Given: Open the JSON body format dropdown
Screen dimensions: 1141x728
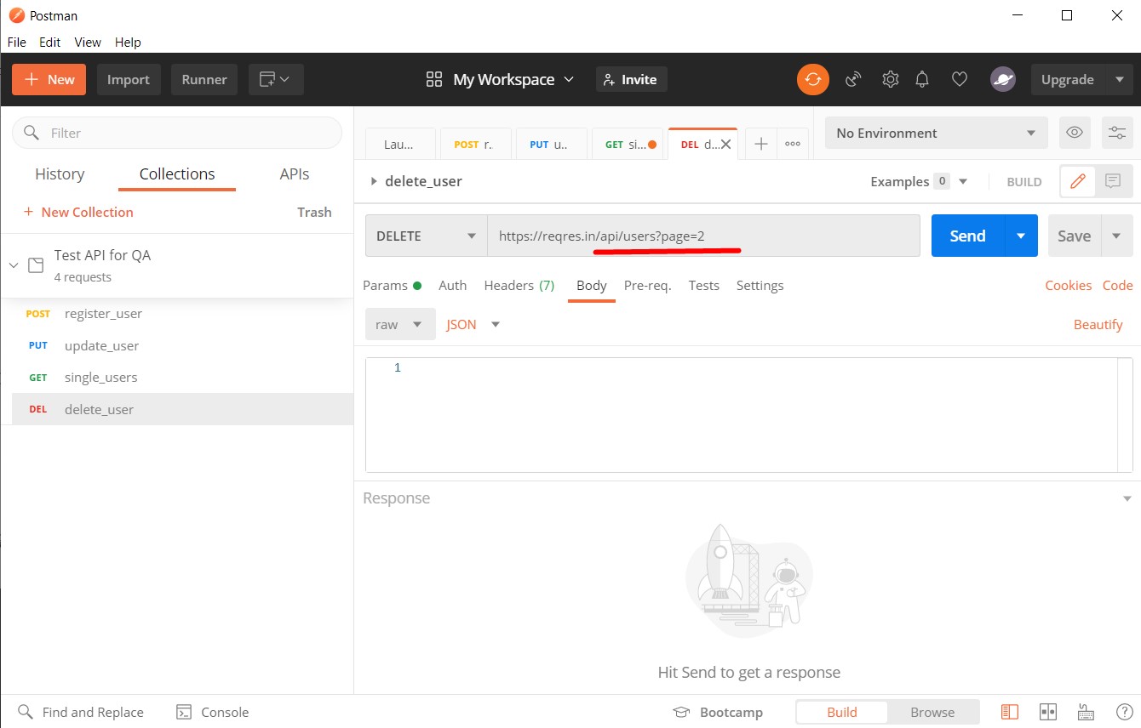Looking at the screenshot, I should 473,324.
